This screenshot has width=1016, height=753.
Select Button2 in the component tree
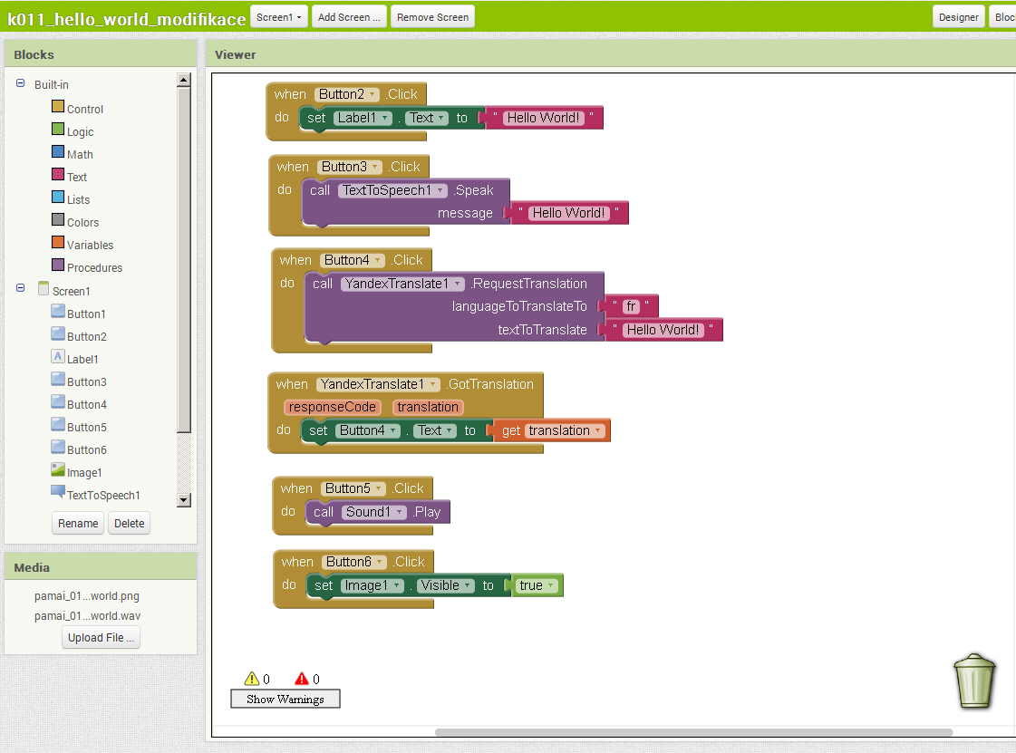point(87,336)
